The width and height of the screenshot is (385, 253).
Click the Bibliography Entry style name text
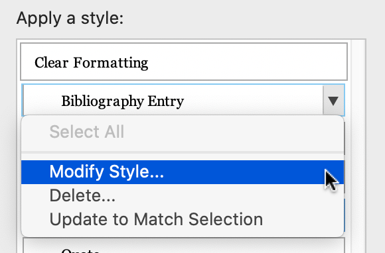(x=123, y=101)
